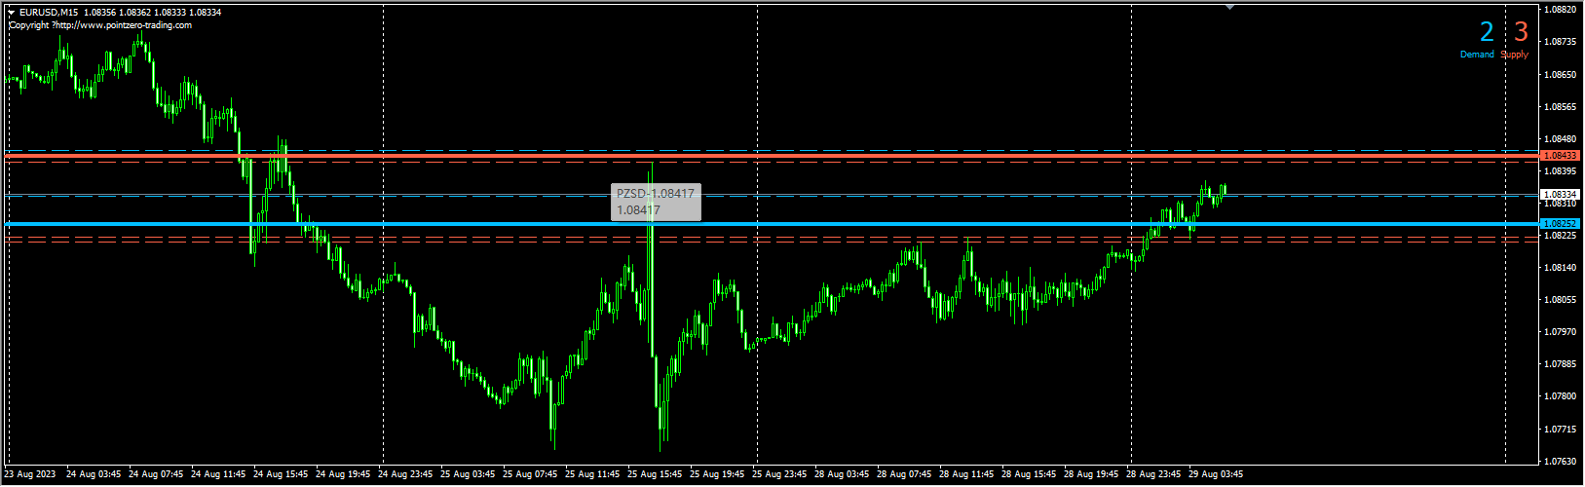Click the 28 Aug 19:45 time label
This screenshot has width=1585, height=487.
tap(1091, 475)
